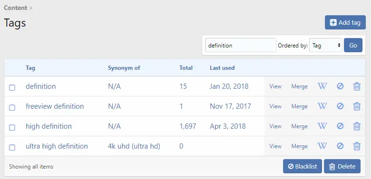Open the Ordered by Tag dropdown
This screenshot has height=179, width=371.
tap(325, 45)
